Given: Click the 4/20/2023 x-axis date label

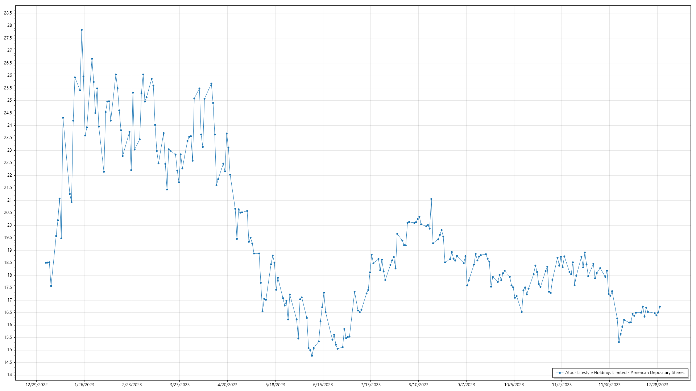Looking at the screenshot, I should click(227, 385).
